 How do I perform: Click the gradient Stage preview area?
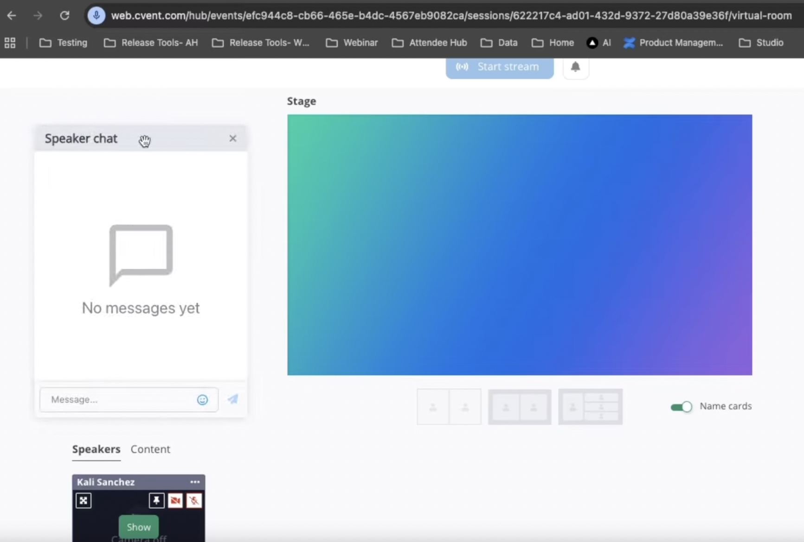pyautogui.click(x=520, y=245)
